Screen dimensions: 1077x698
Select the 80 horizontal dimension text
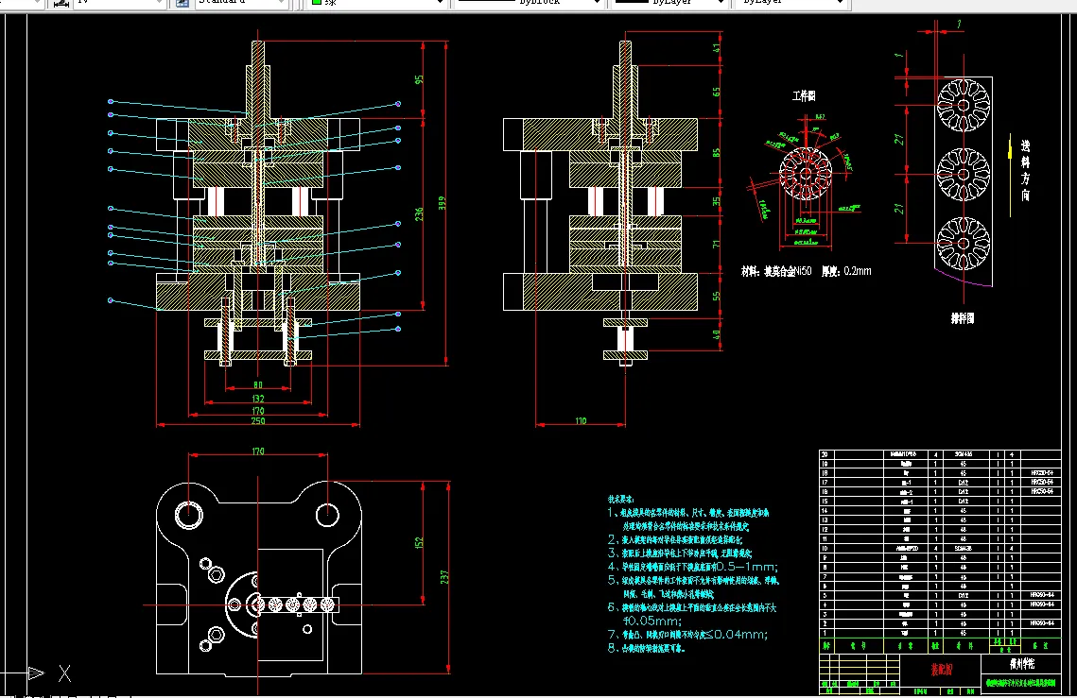257,385
